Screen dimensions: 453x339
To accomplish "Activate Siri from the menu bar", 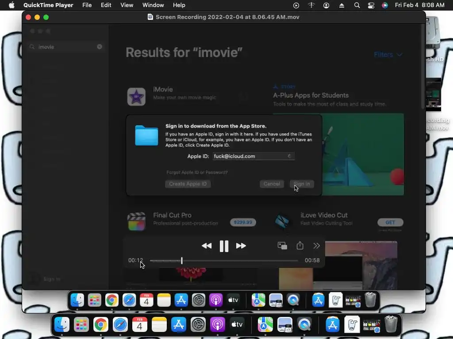I will click(x=385, y=5).
